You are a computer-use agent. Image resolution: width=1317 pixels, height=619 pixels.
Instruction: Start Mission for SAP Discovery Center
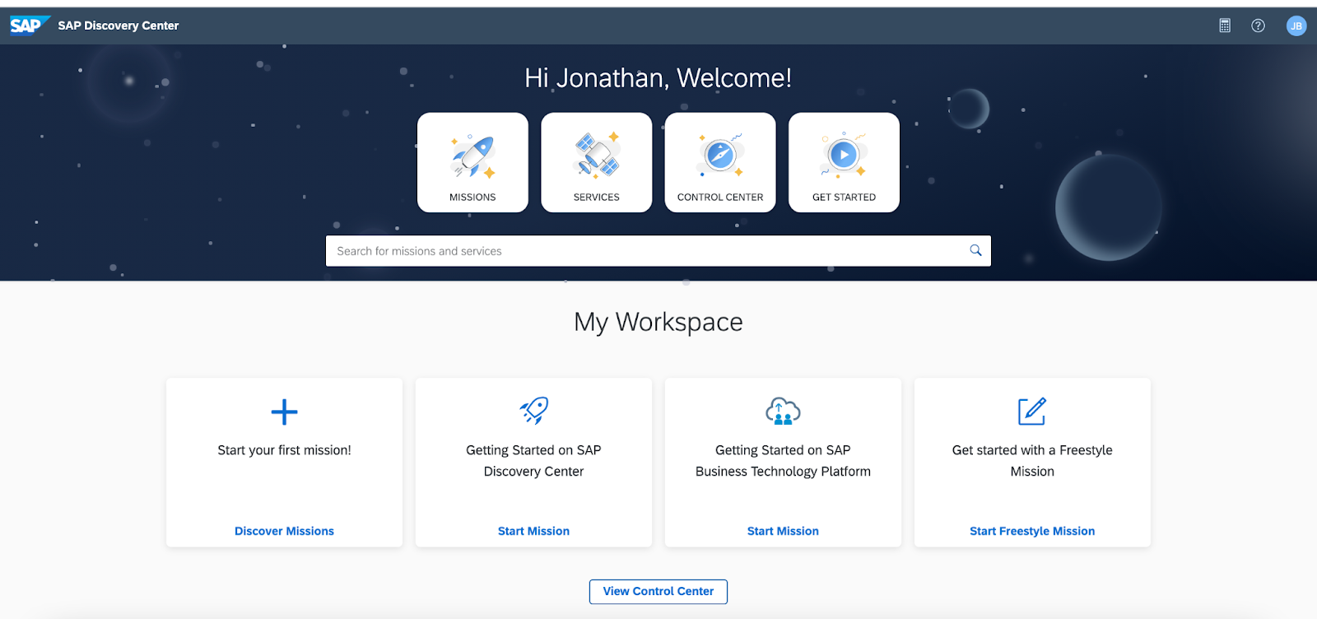[533, 531]
